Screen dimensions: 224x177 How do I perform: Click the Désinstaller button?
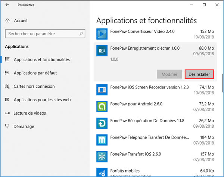pos(199,74)
